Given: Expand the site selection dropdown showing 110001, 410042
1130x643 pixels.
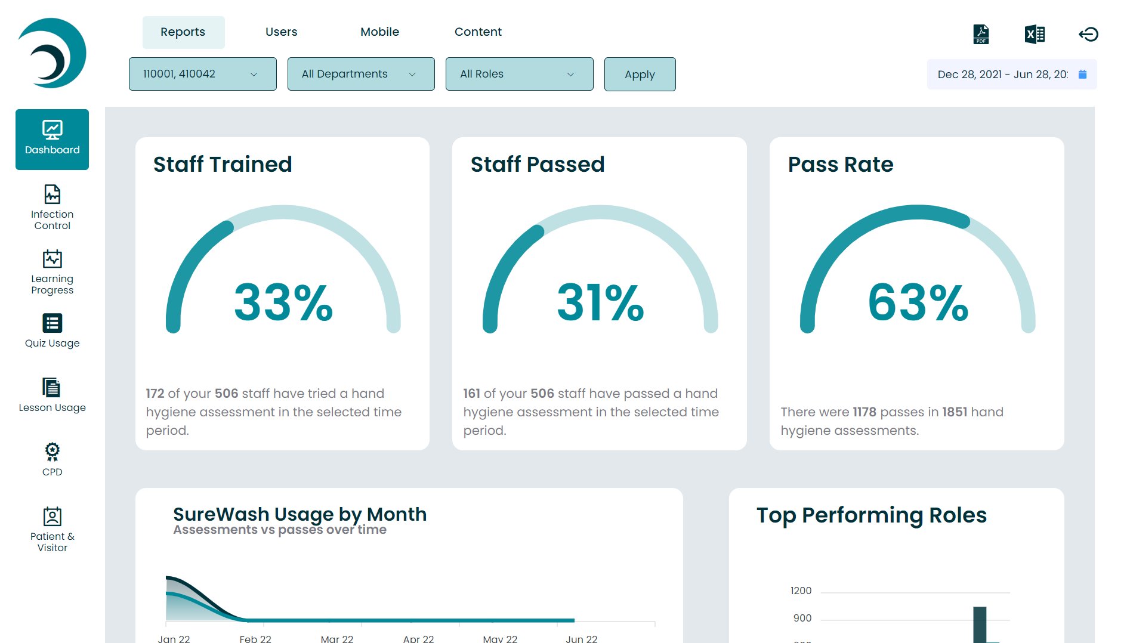Looking at the screenshot, I should coord(202,74).
